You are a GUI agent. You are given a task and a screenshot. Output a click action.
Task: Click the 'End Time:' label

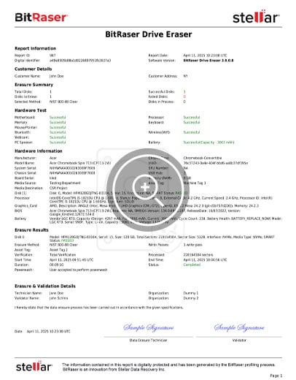click(x=156, y=260)
